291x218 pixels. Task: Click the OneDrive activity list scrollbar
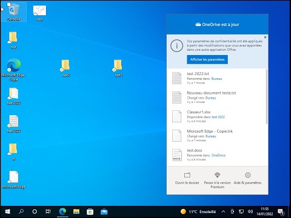[x=267, y=96]
